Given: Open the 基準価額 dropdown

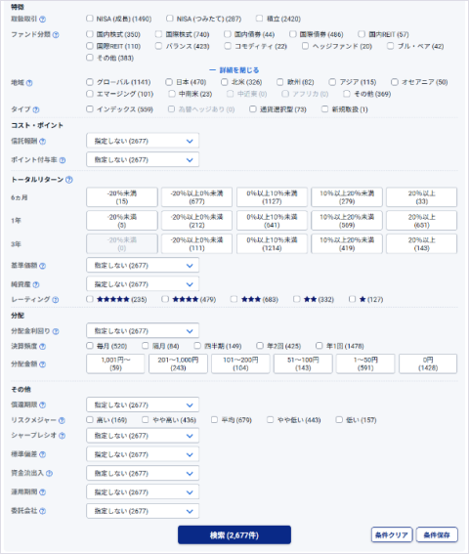Looking at the screenshot, I should click(143, 266).
